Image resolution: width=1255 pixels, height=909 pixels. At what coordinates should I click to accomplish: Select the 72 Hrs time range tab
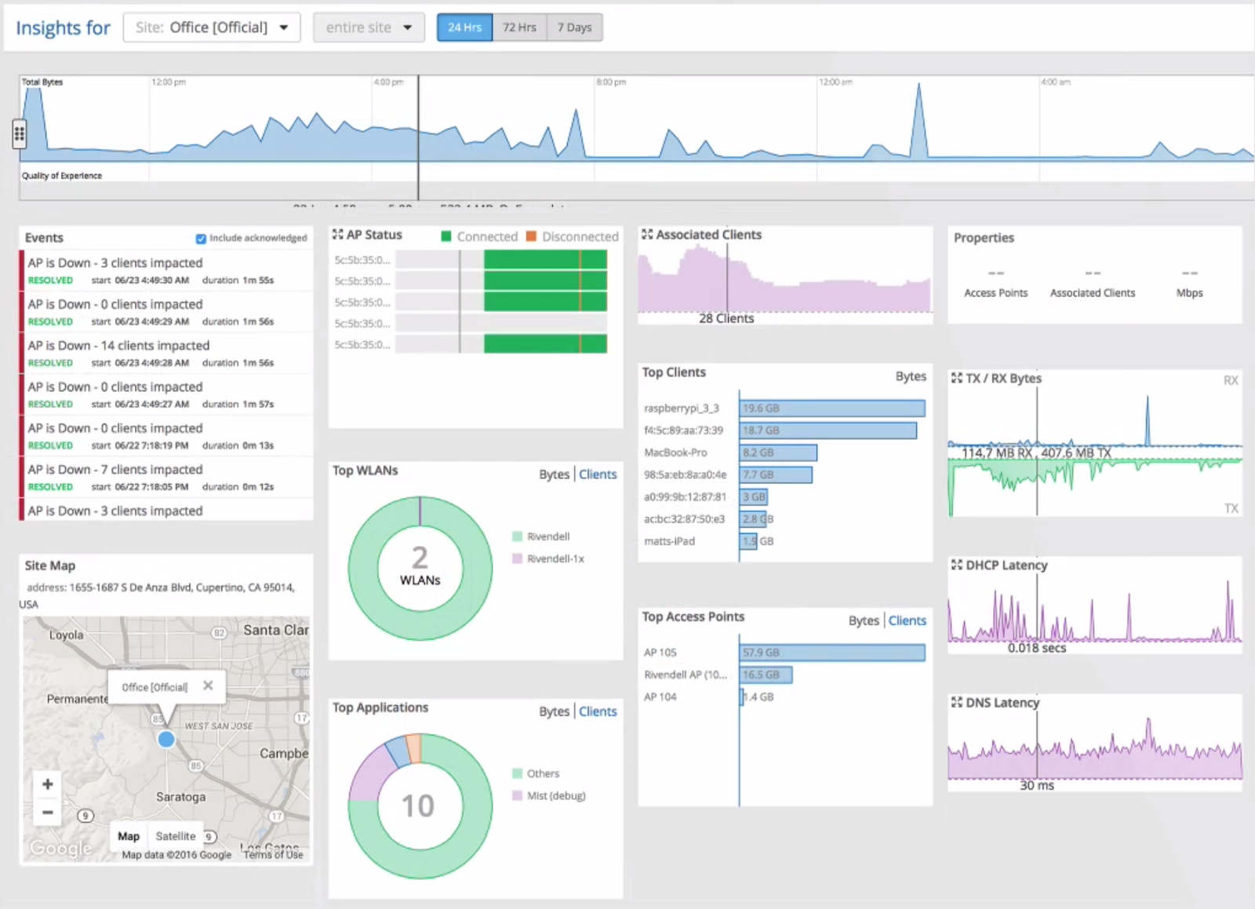click(519, 27)
